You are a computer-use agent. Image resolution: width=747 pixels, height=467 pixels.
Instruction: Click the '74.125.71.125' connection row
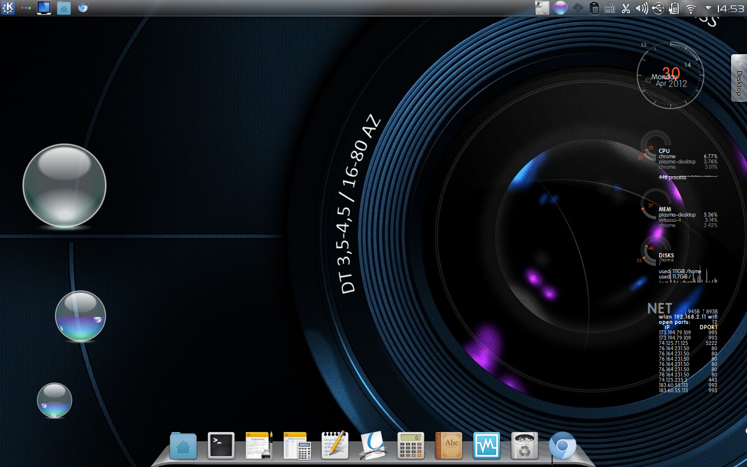(688, 343)
